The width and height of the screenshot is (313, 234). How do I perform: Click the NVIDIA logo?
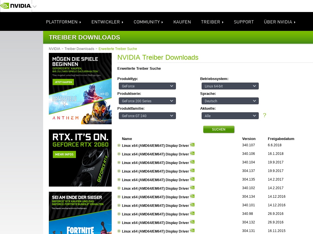[16, 6]
